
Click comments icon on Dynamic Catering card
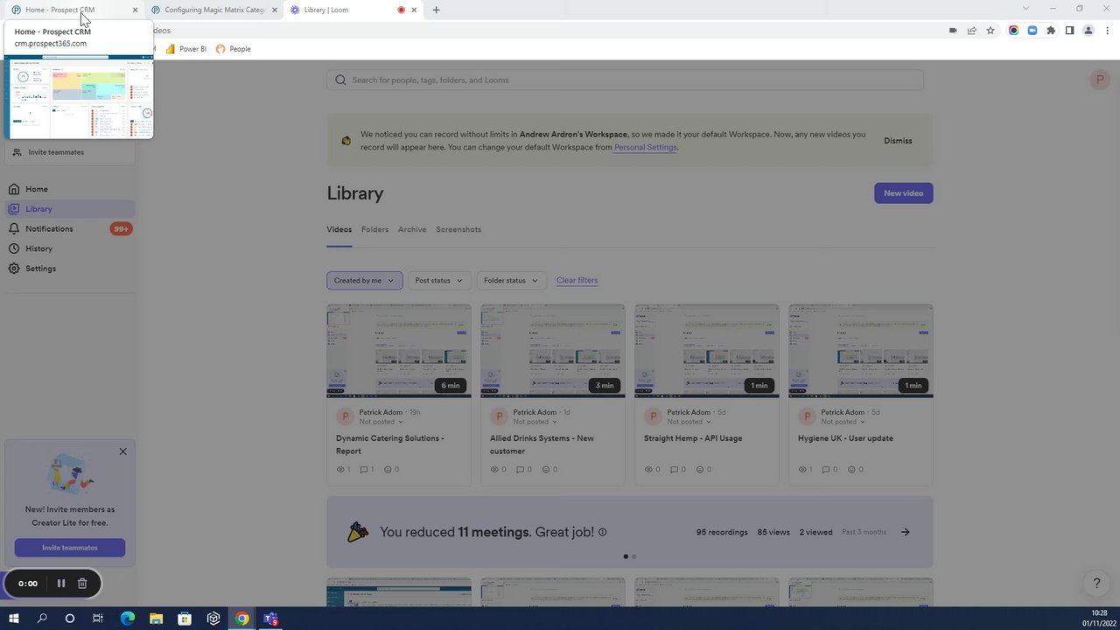click(x=364, y=470)
